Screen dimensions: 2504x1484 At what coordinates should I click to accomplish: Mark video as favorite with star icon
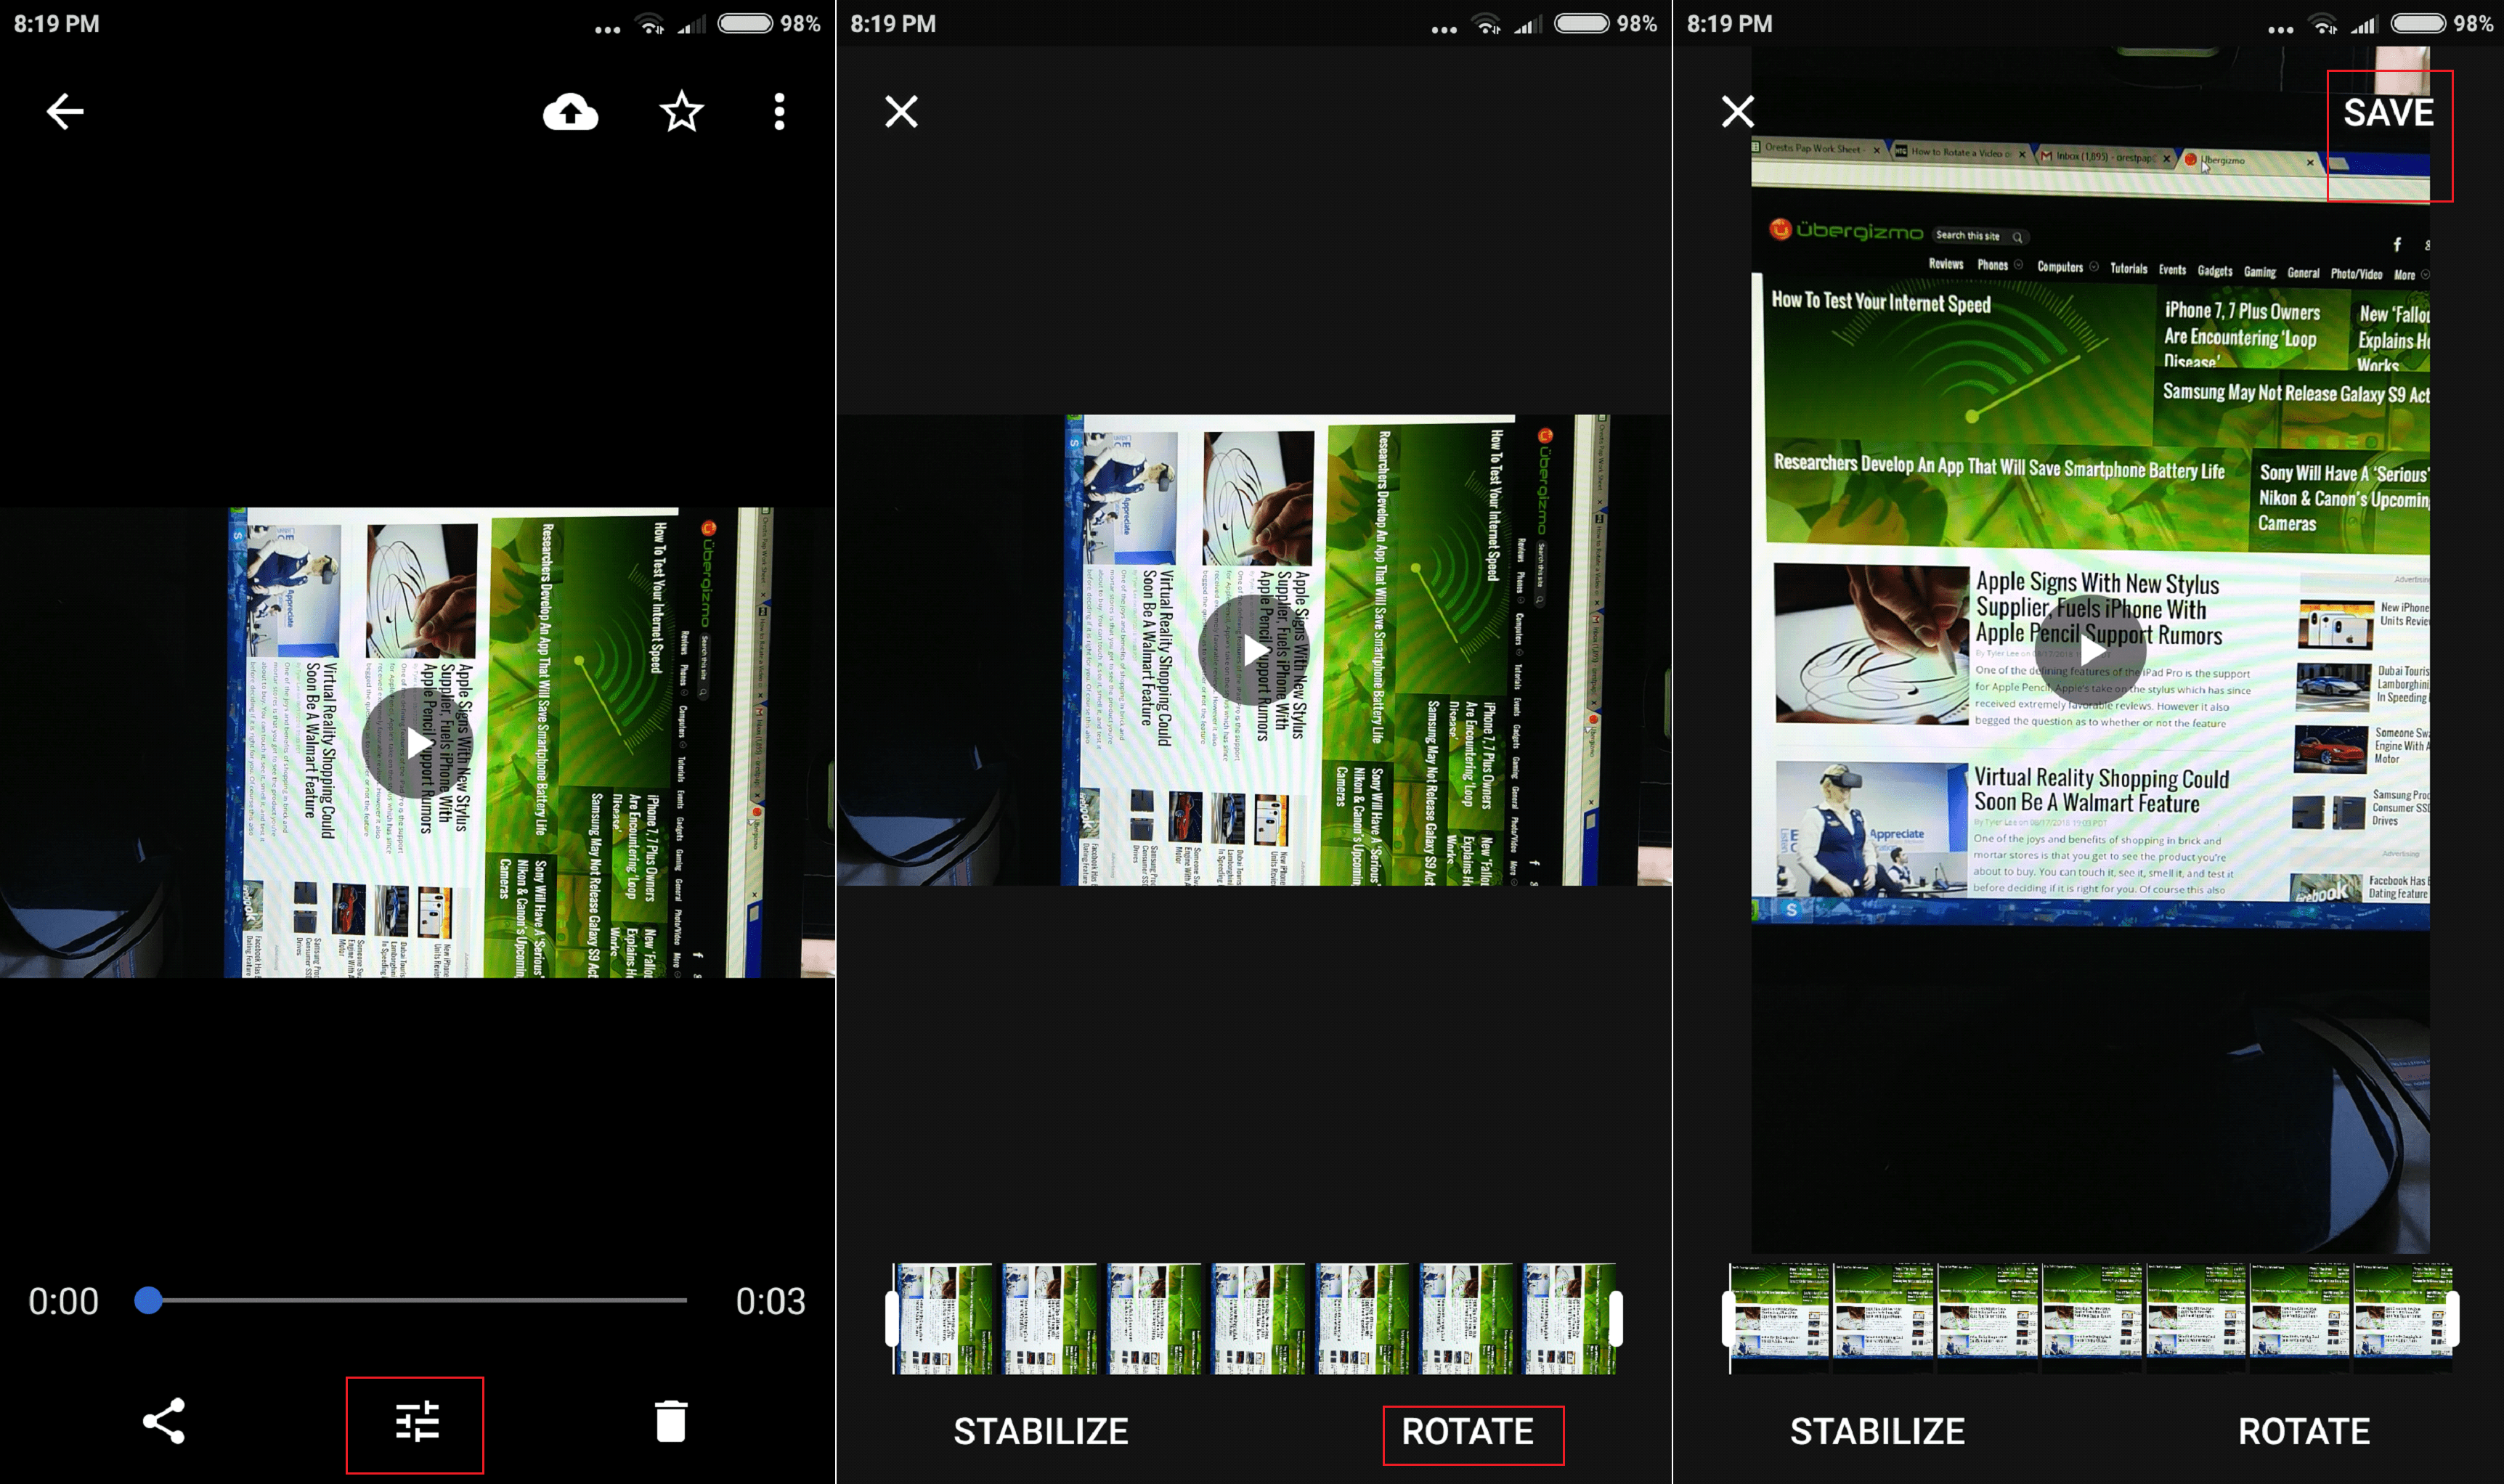pos(682,111)
